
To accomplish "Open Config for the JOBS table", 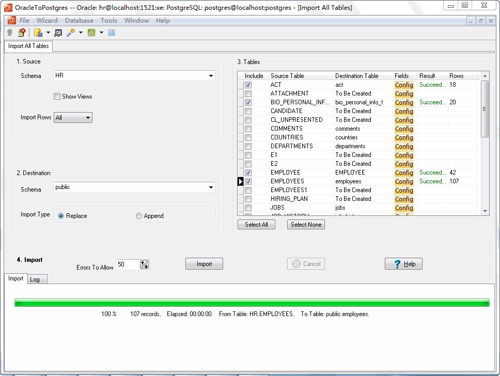I will pos(404,208).
